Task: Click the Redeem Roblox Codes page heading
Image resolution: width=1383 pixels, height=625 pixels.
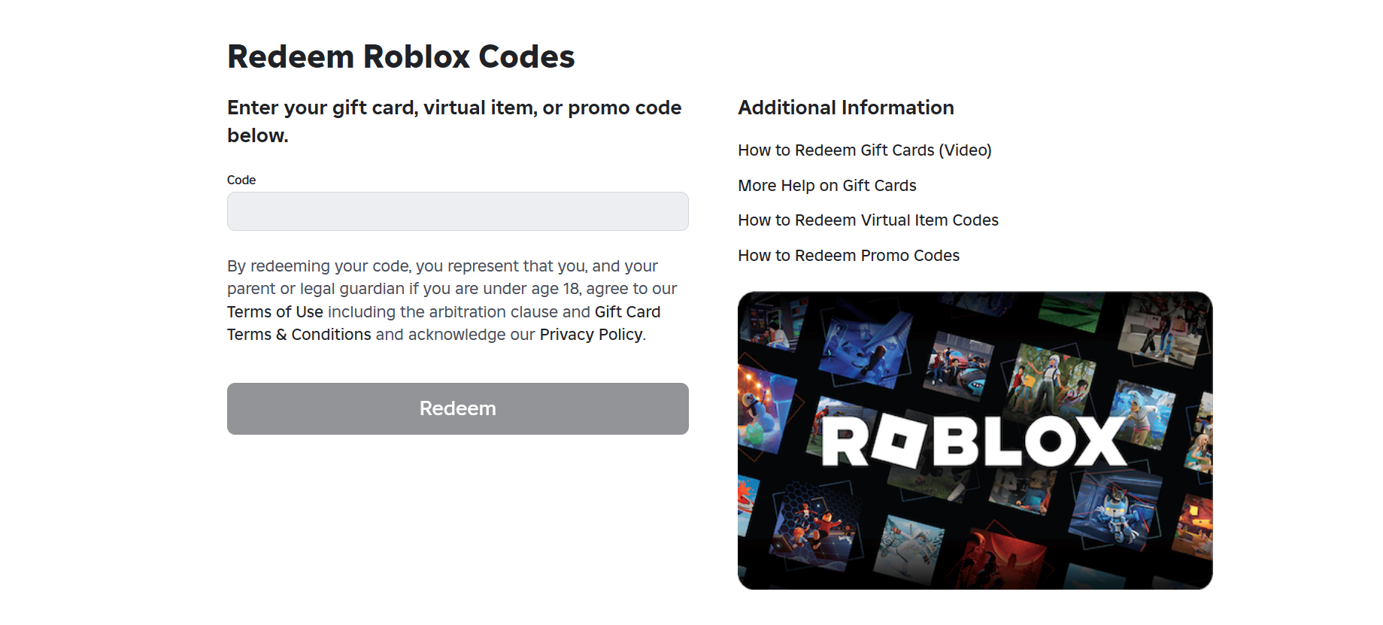Action: click(x=401, y=56)
